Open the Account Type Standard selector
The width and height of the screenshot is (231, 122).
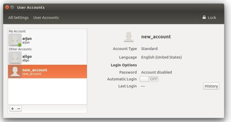(149, 49)
